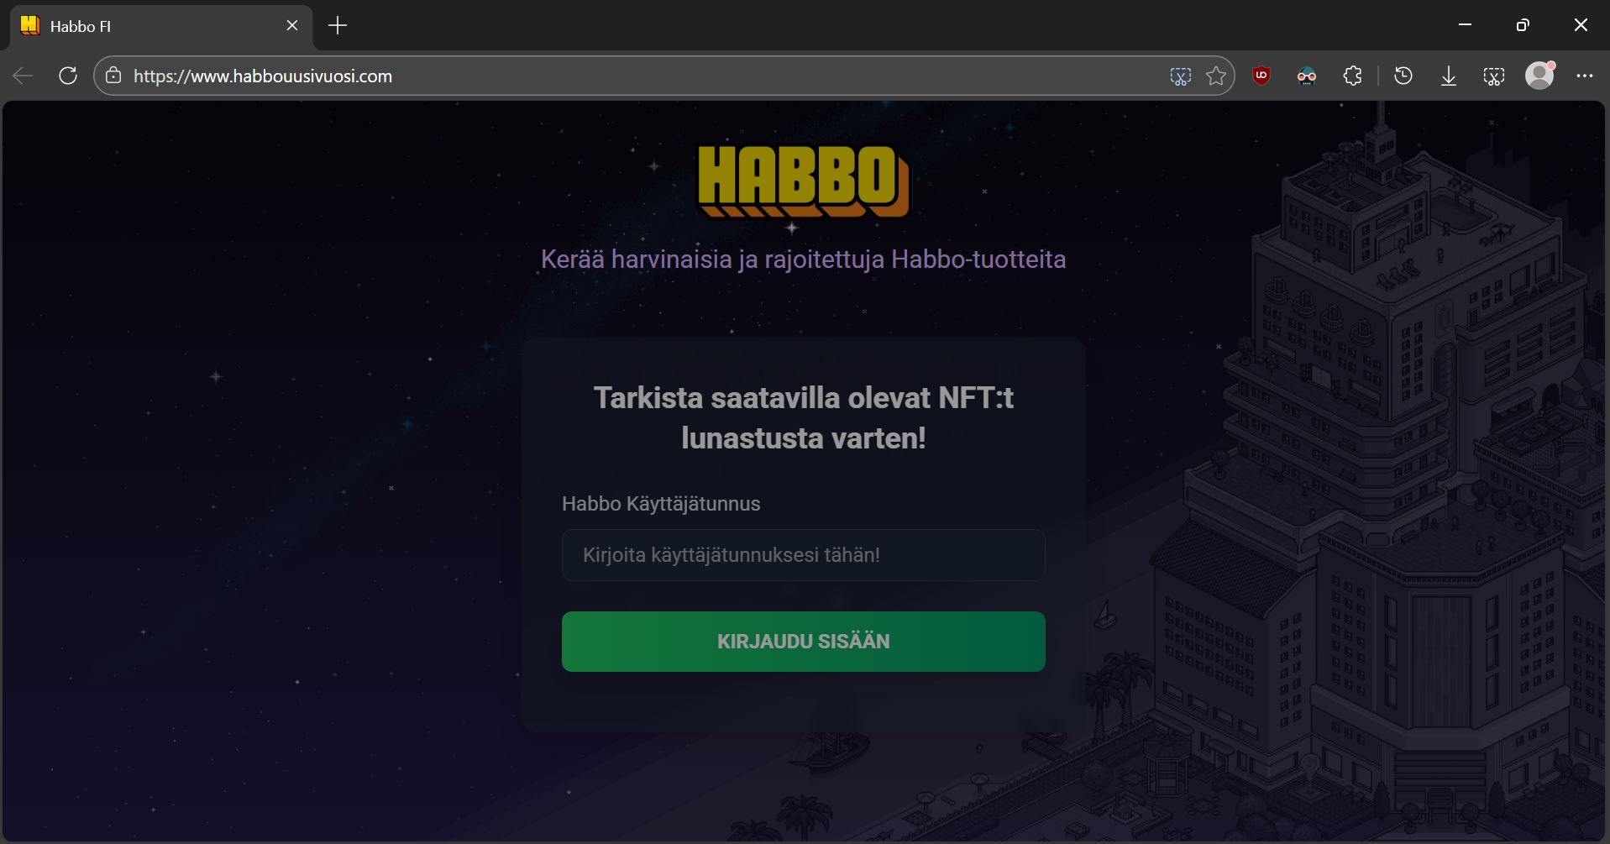The height and width of the screenshot is (844, 1610).
Task: Focus the Habbo Käyttäjätunnus input field
Action: coord(803,555)
